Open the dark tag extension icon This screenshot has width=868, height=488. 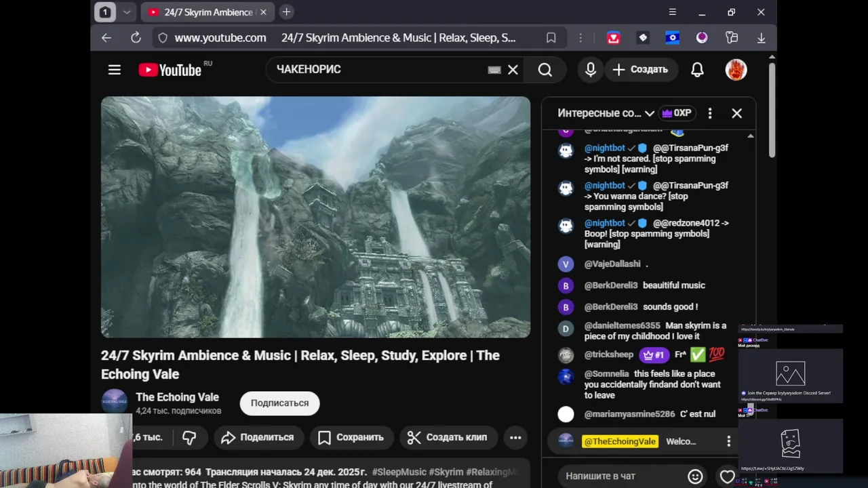tap(643, 38)
